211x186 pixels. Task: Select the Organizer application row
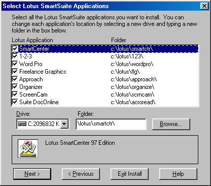[x=105, y=87]
